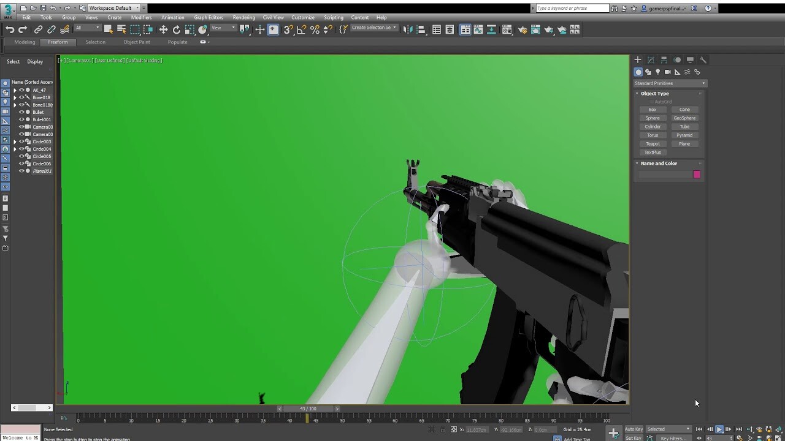Open the Rendering menu
The height and width of the screenshot is (441, 785).
point(243,17)
